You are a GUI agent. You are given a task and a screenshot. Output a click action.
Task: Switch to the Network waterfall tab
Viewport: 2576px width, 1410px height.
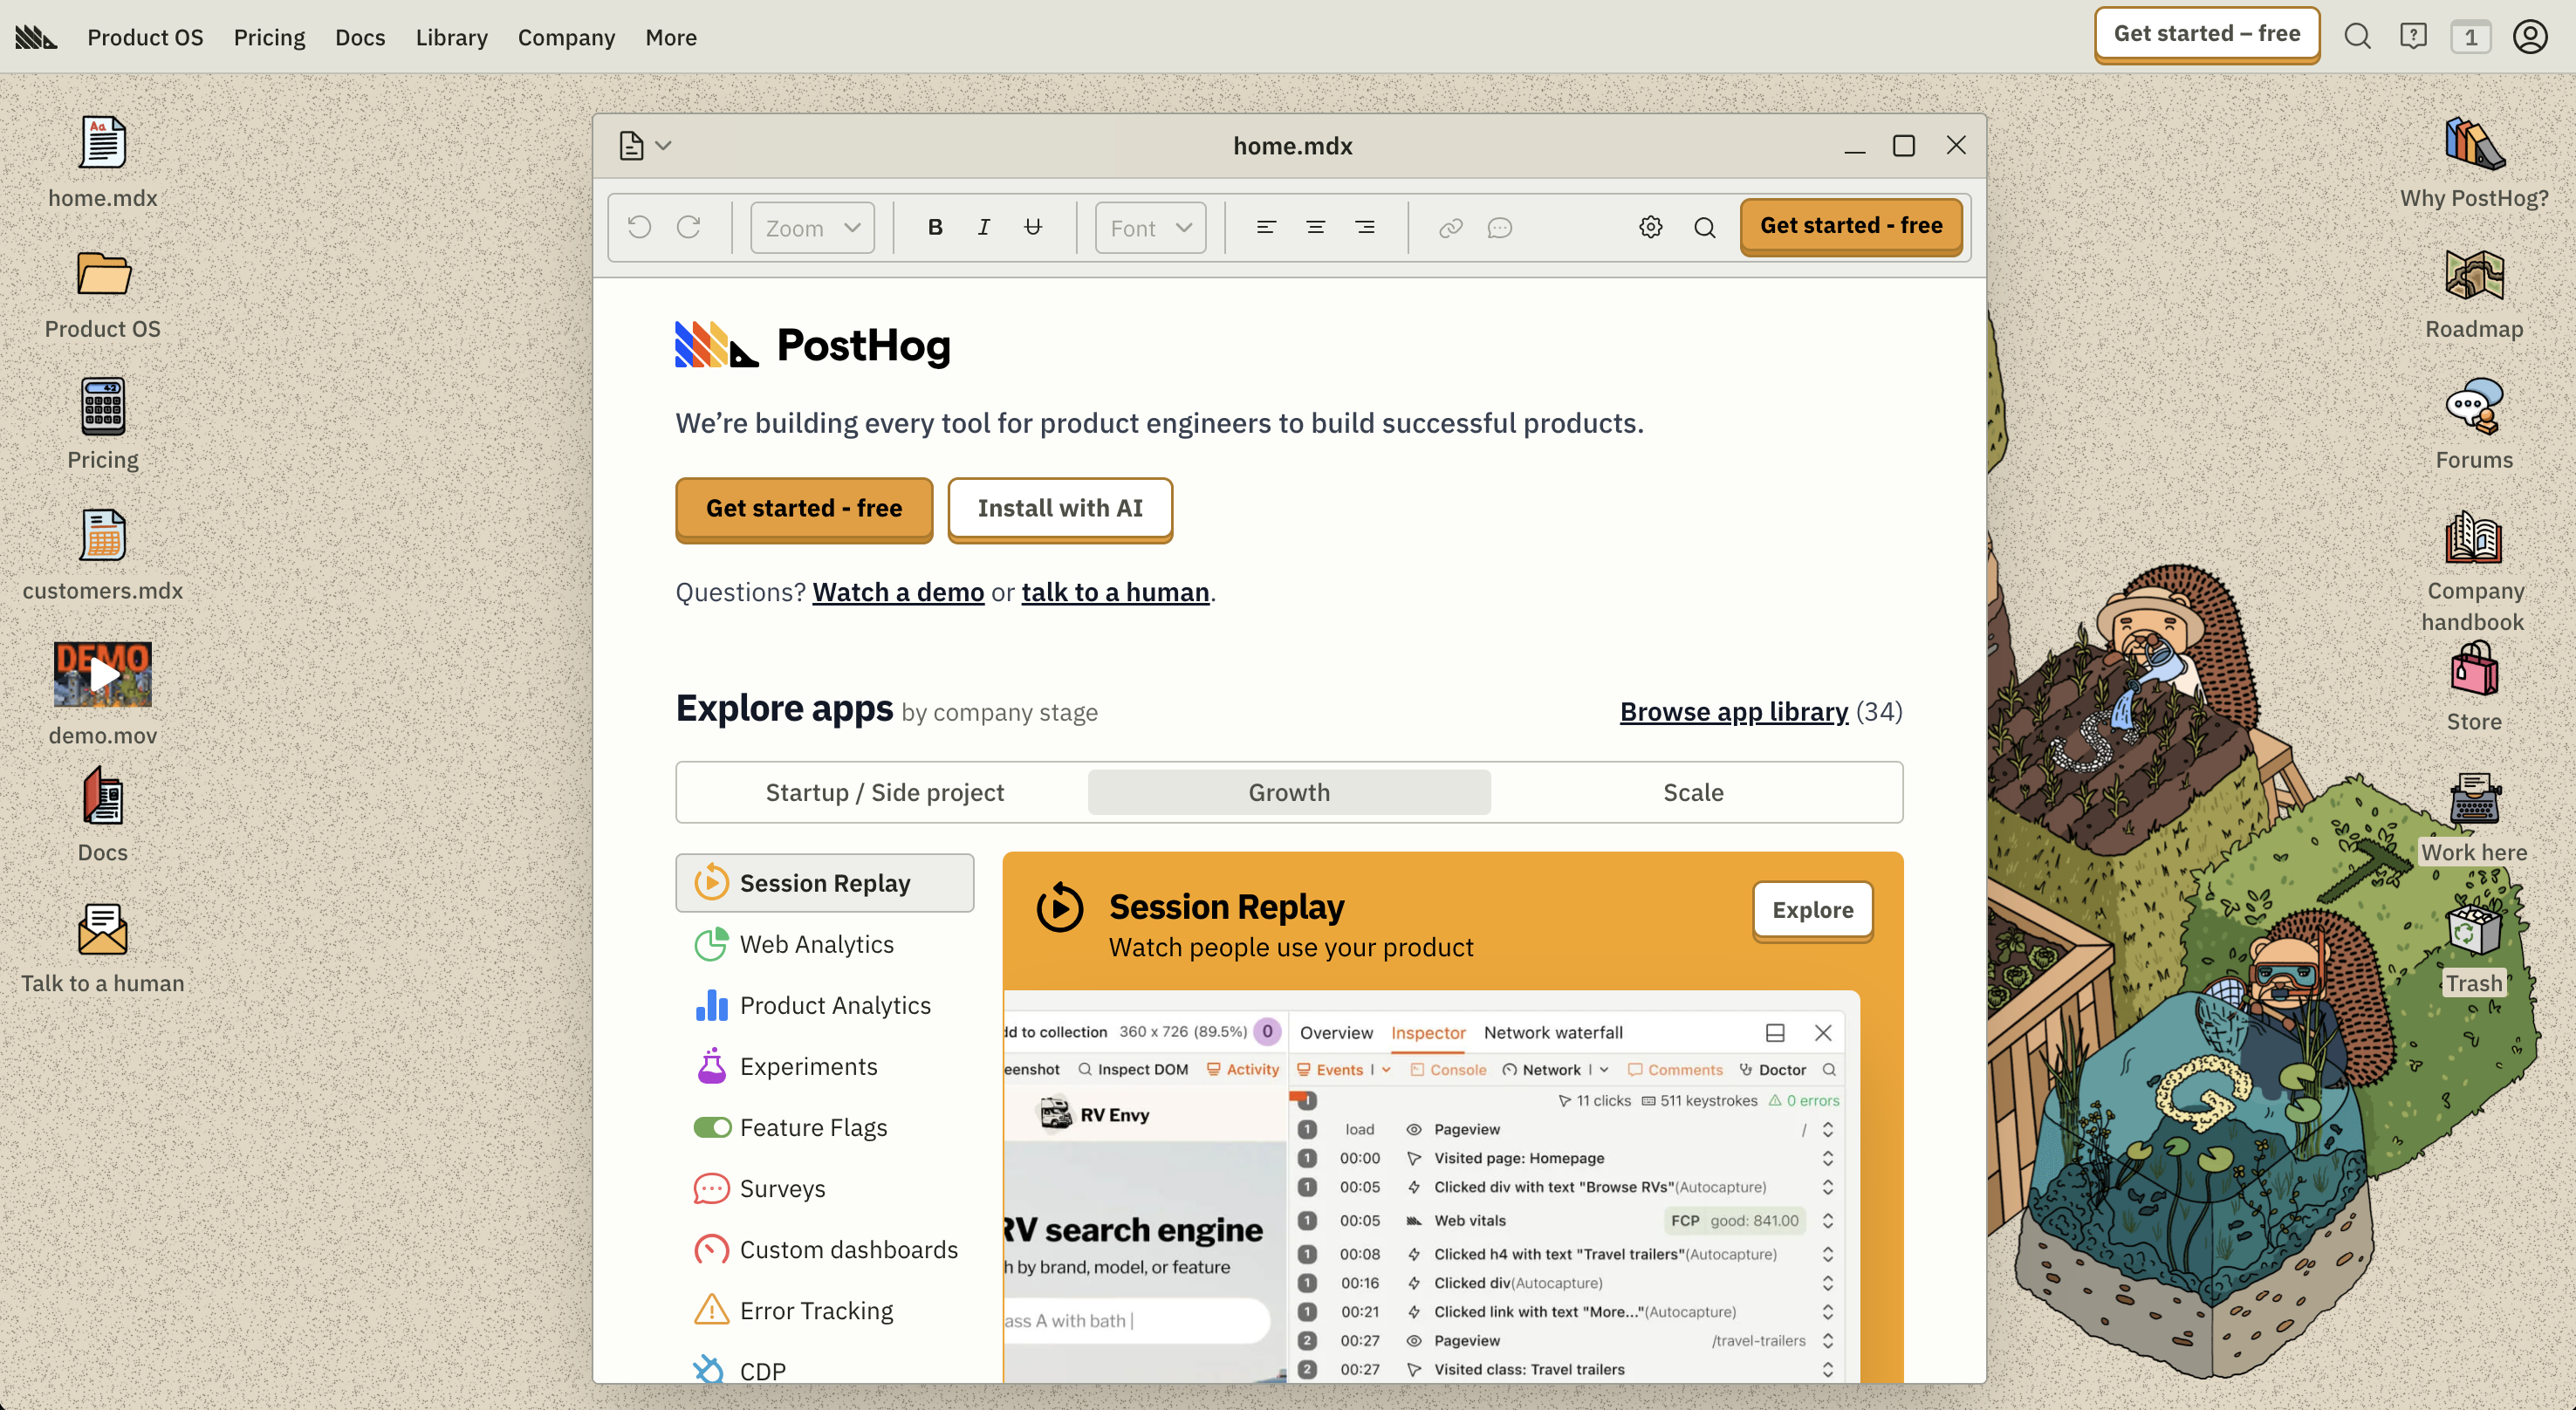[x=1552, y=1033]
